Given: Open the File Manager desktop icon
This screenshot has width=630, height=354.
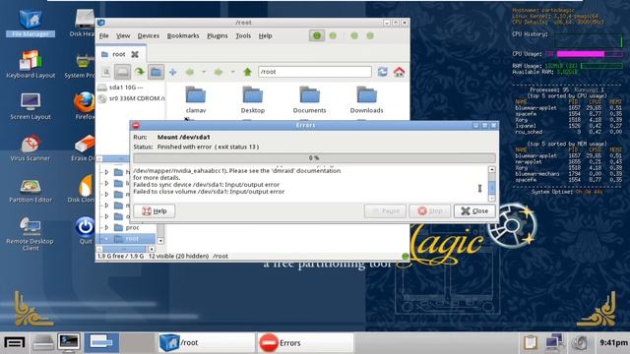Looking at the screenshot, I should [31, 23].
